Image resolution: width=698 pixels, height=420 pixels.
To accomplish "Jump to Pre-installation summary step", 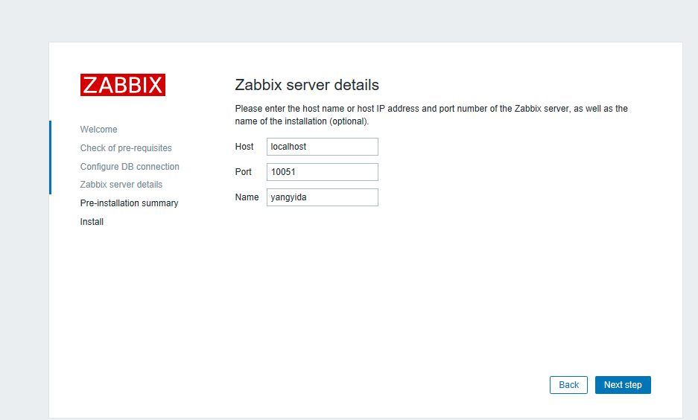I will (x=129, y=203).
